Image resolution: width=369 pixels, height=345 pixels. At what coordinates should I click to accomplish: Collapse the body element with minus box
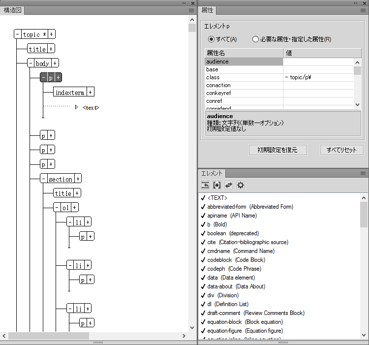coord(31,63)
